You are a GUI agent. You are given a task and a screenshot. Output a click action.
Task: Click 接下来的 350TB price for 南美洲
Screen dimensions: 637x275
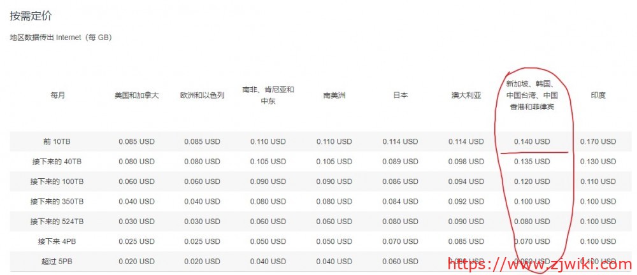click(334, 202)
